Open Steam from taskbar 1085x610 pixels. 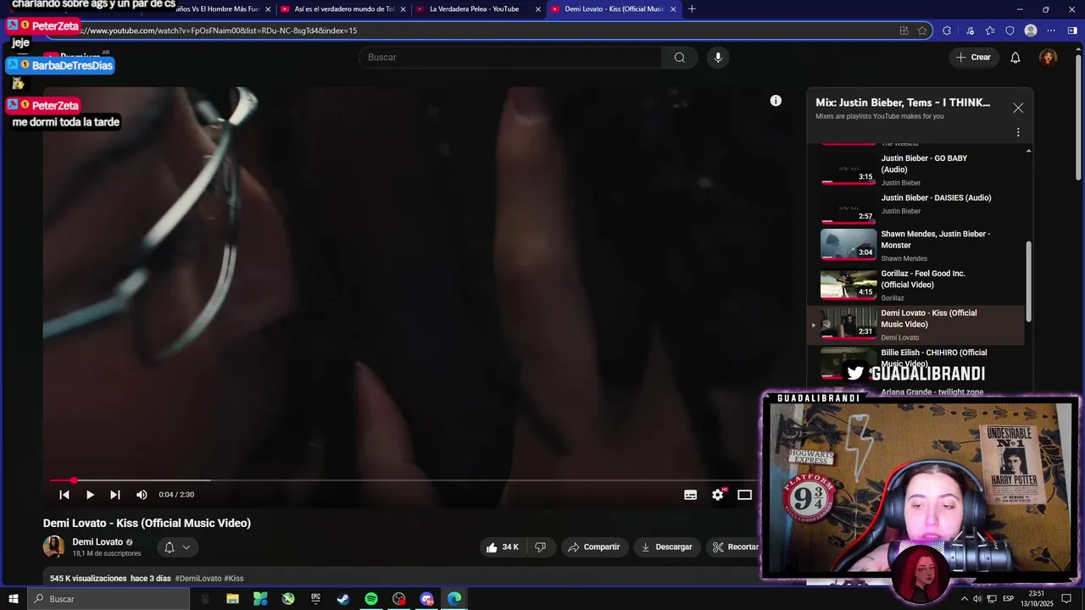pyautogui.click(x=343, y=599)
